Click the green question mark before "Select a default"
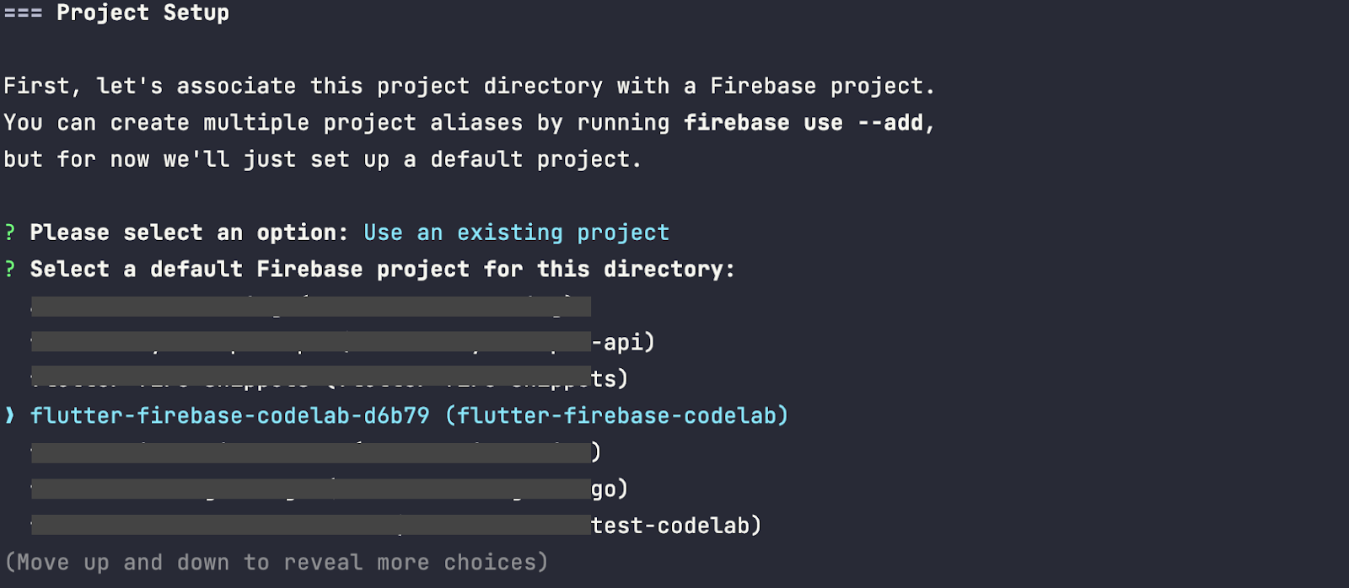The height and width of the screenshot is (588, 1349). [10, 270]
